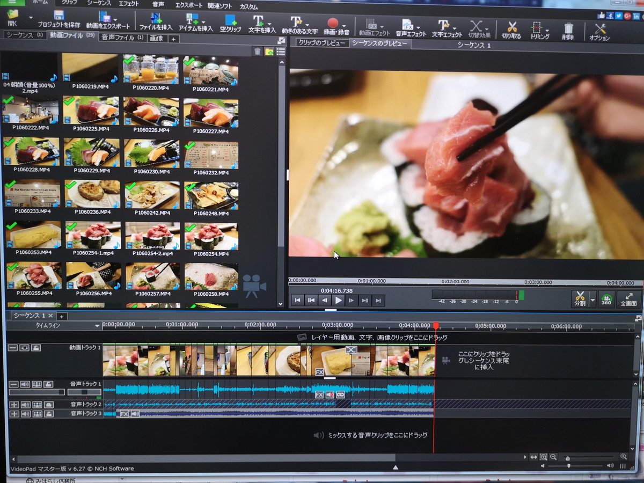The image size is (644, 483).
Task: Click the transition icon on the video clip
Action: tap(351, 350)
